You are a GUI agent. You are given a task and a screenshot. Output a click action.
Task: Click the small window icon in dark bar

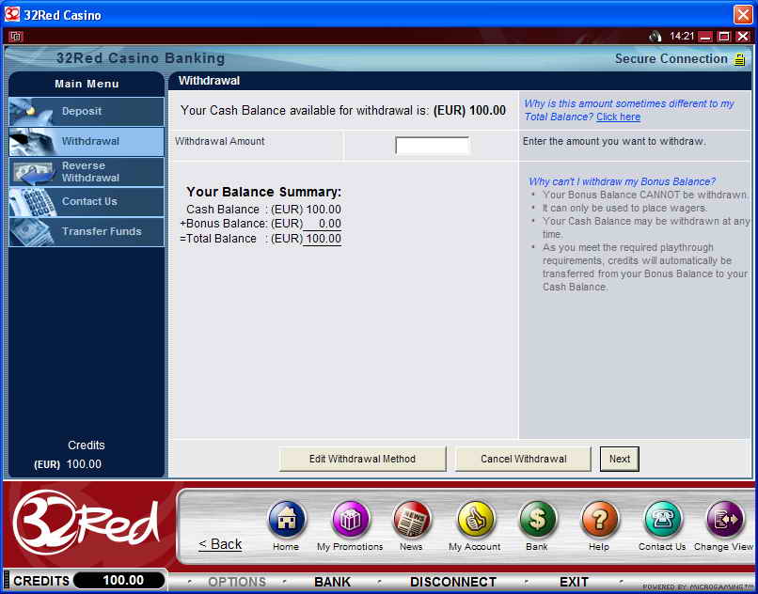tap(16, 37)
